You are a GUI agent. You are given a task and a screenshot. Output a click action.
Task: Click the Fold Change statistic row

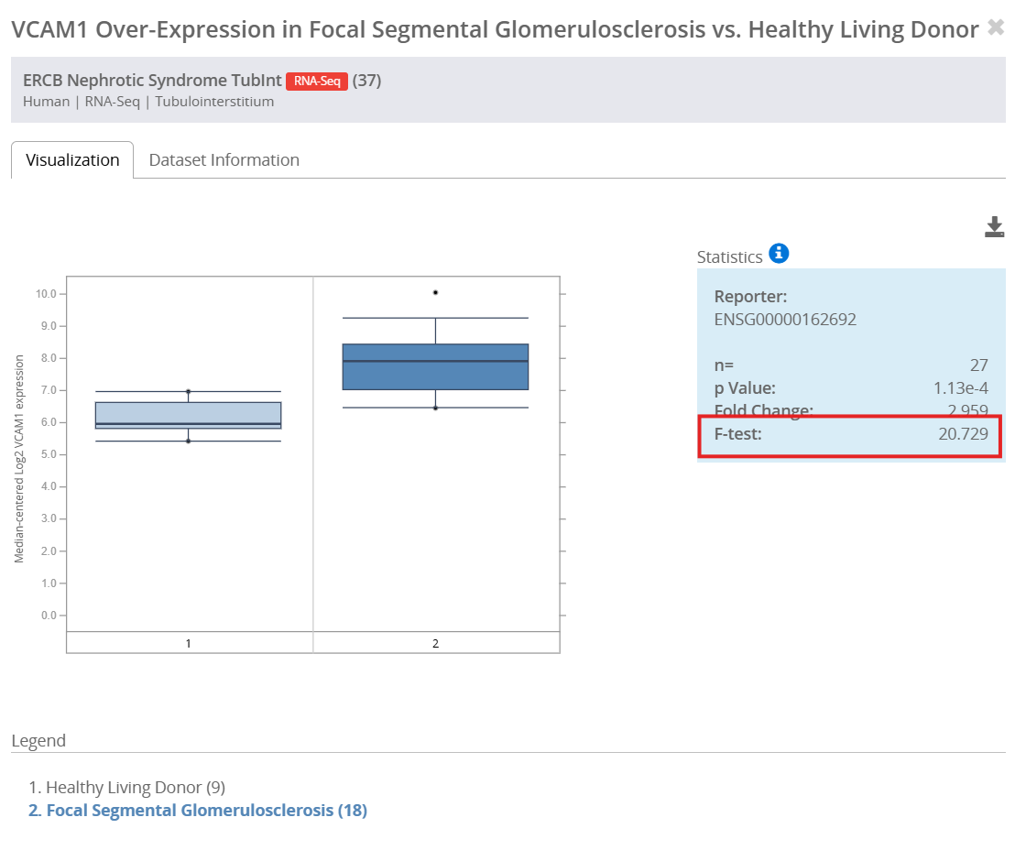(x=851, y=409)
